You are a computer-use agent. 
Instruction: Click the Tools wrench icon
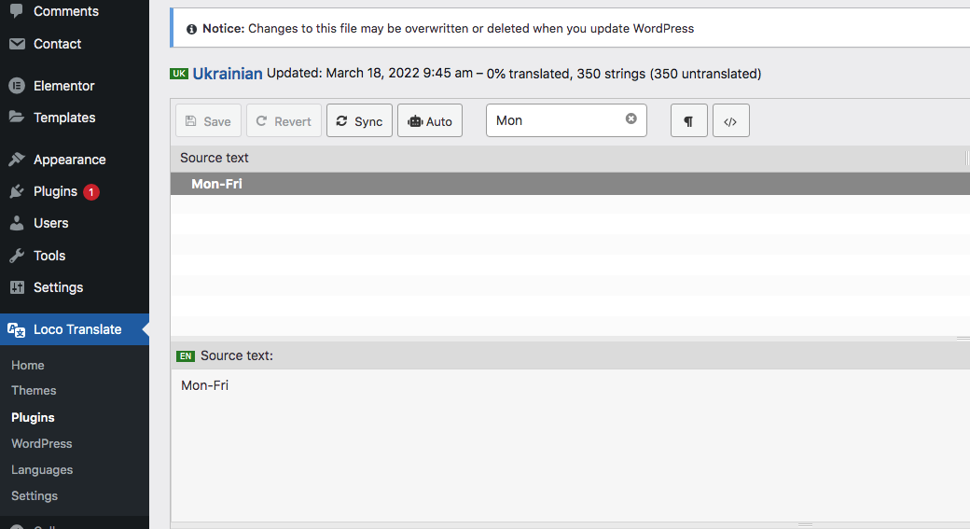17,256
